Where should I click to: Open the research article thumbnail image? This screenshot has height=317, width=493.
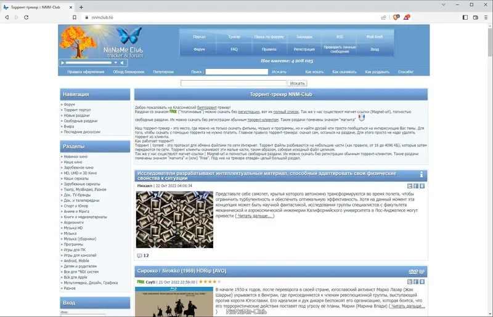(174, 220)
